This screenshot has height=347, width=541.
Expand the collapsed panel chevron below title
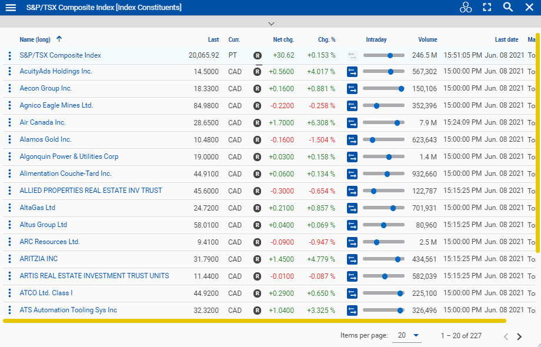pyautogui.click(x=271, y=24)
